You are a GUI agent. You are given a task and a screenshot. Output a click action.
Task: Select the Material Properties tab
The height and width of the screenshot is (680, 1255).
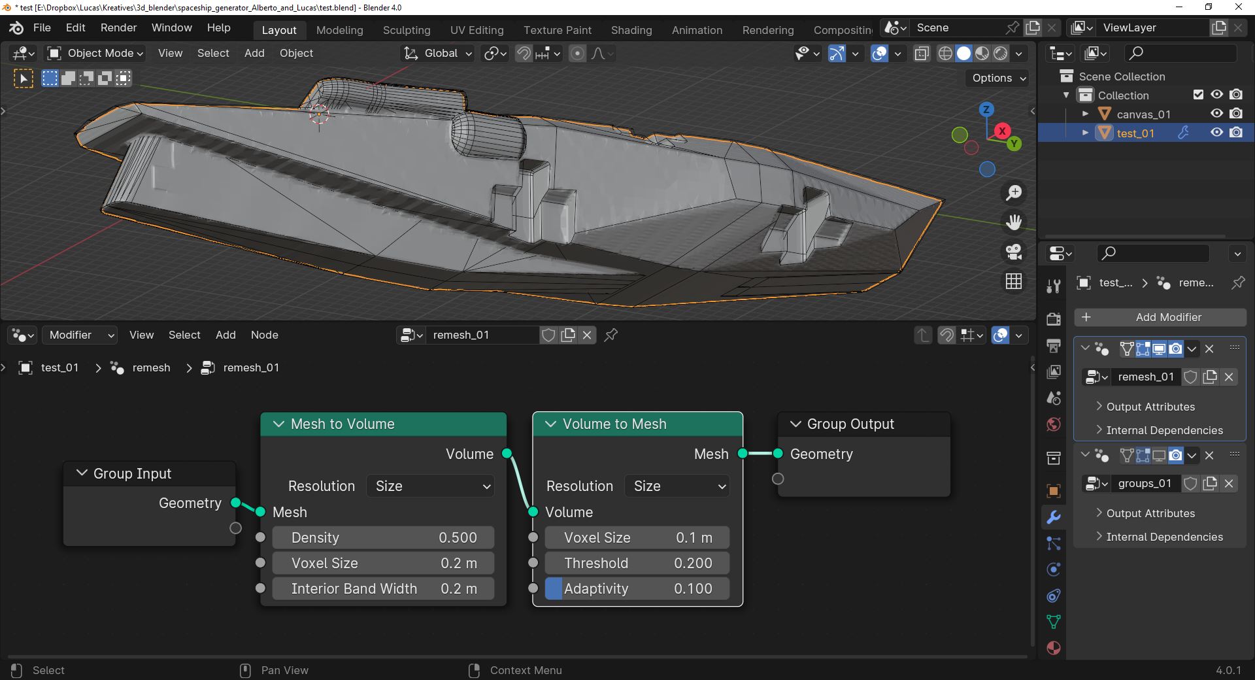click(1053, 648)
